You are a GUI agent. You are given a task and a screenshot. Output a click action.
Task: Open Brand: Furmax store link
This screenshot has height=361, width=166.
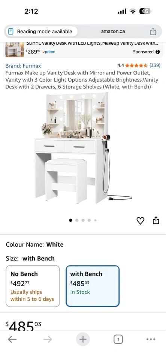click(x=23, y=66)
